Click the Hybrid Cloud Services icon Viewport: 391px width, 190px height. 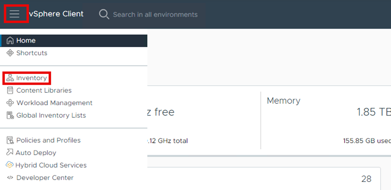click(x=10, y=165)
